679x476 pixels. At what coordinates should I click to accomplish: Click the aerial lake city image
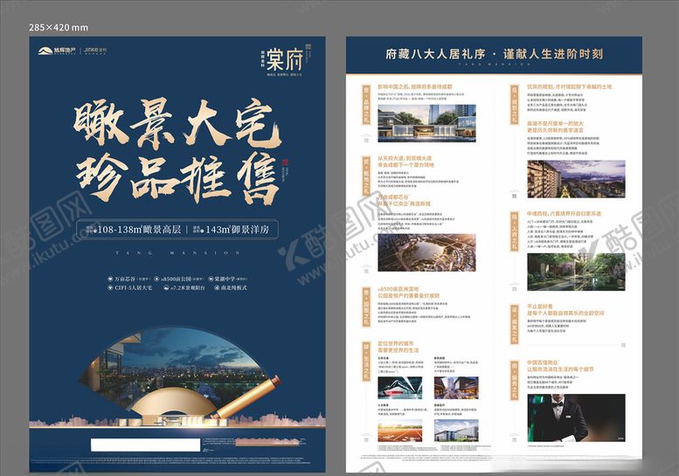[x=426, y=252]
